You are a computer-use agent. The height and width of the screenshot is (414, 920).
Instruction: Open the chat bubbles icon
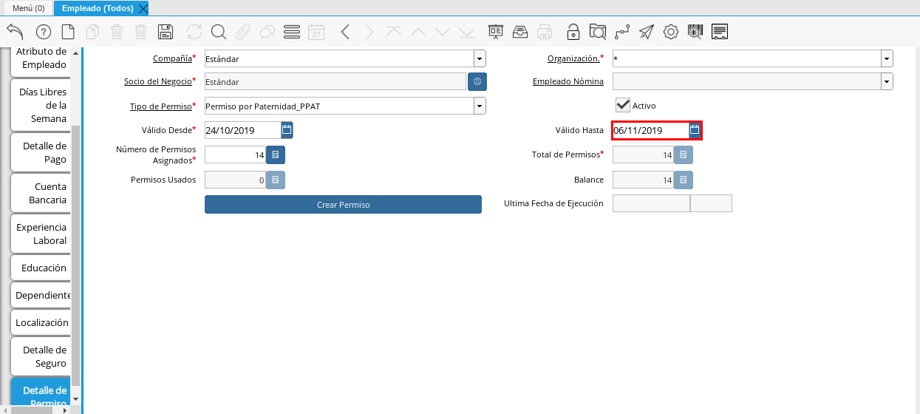click(x=268, y=32)
